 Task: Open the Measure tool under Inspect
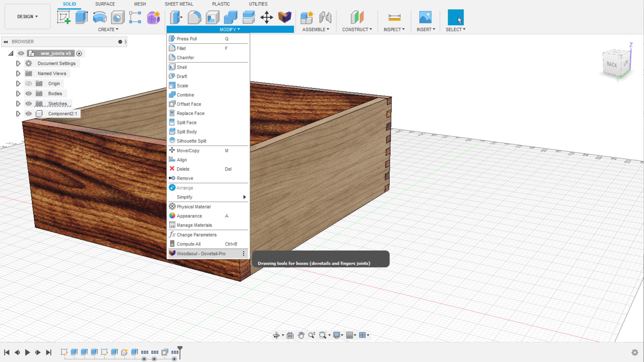pyautogui.click(x=394, y=17)
